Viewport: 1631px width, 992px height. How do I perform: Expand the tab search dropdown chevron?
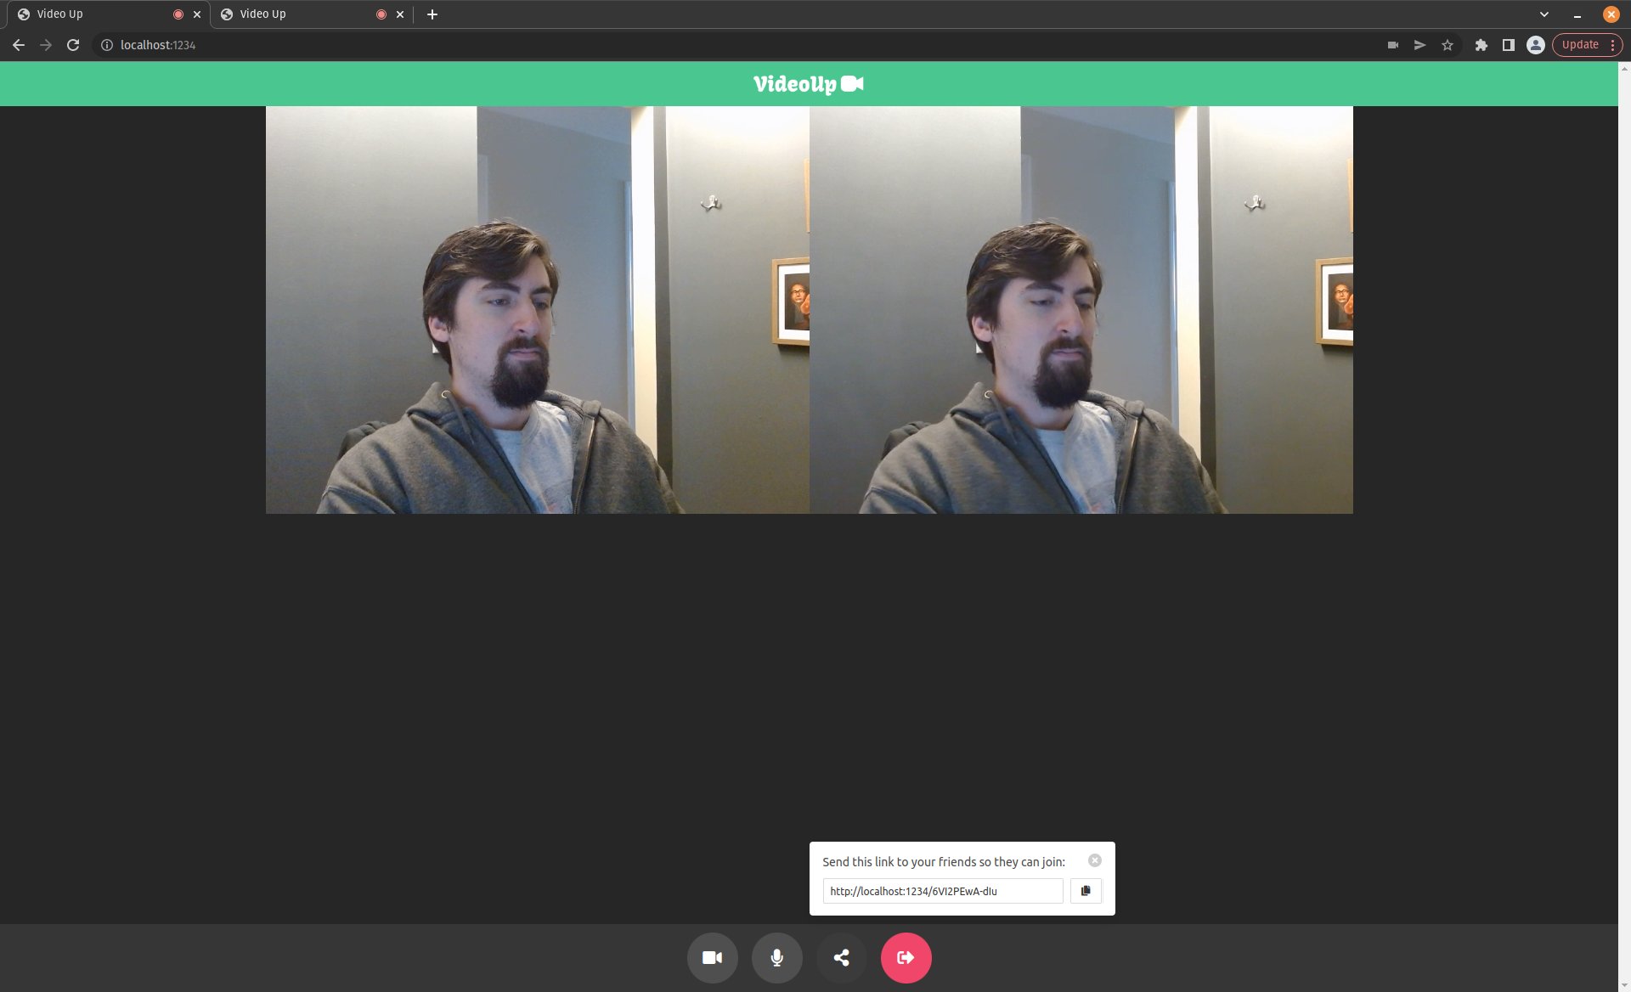1544,14
